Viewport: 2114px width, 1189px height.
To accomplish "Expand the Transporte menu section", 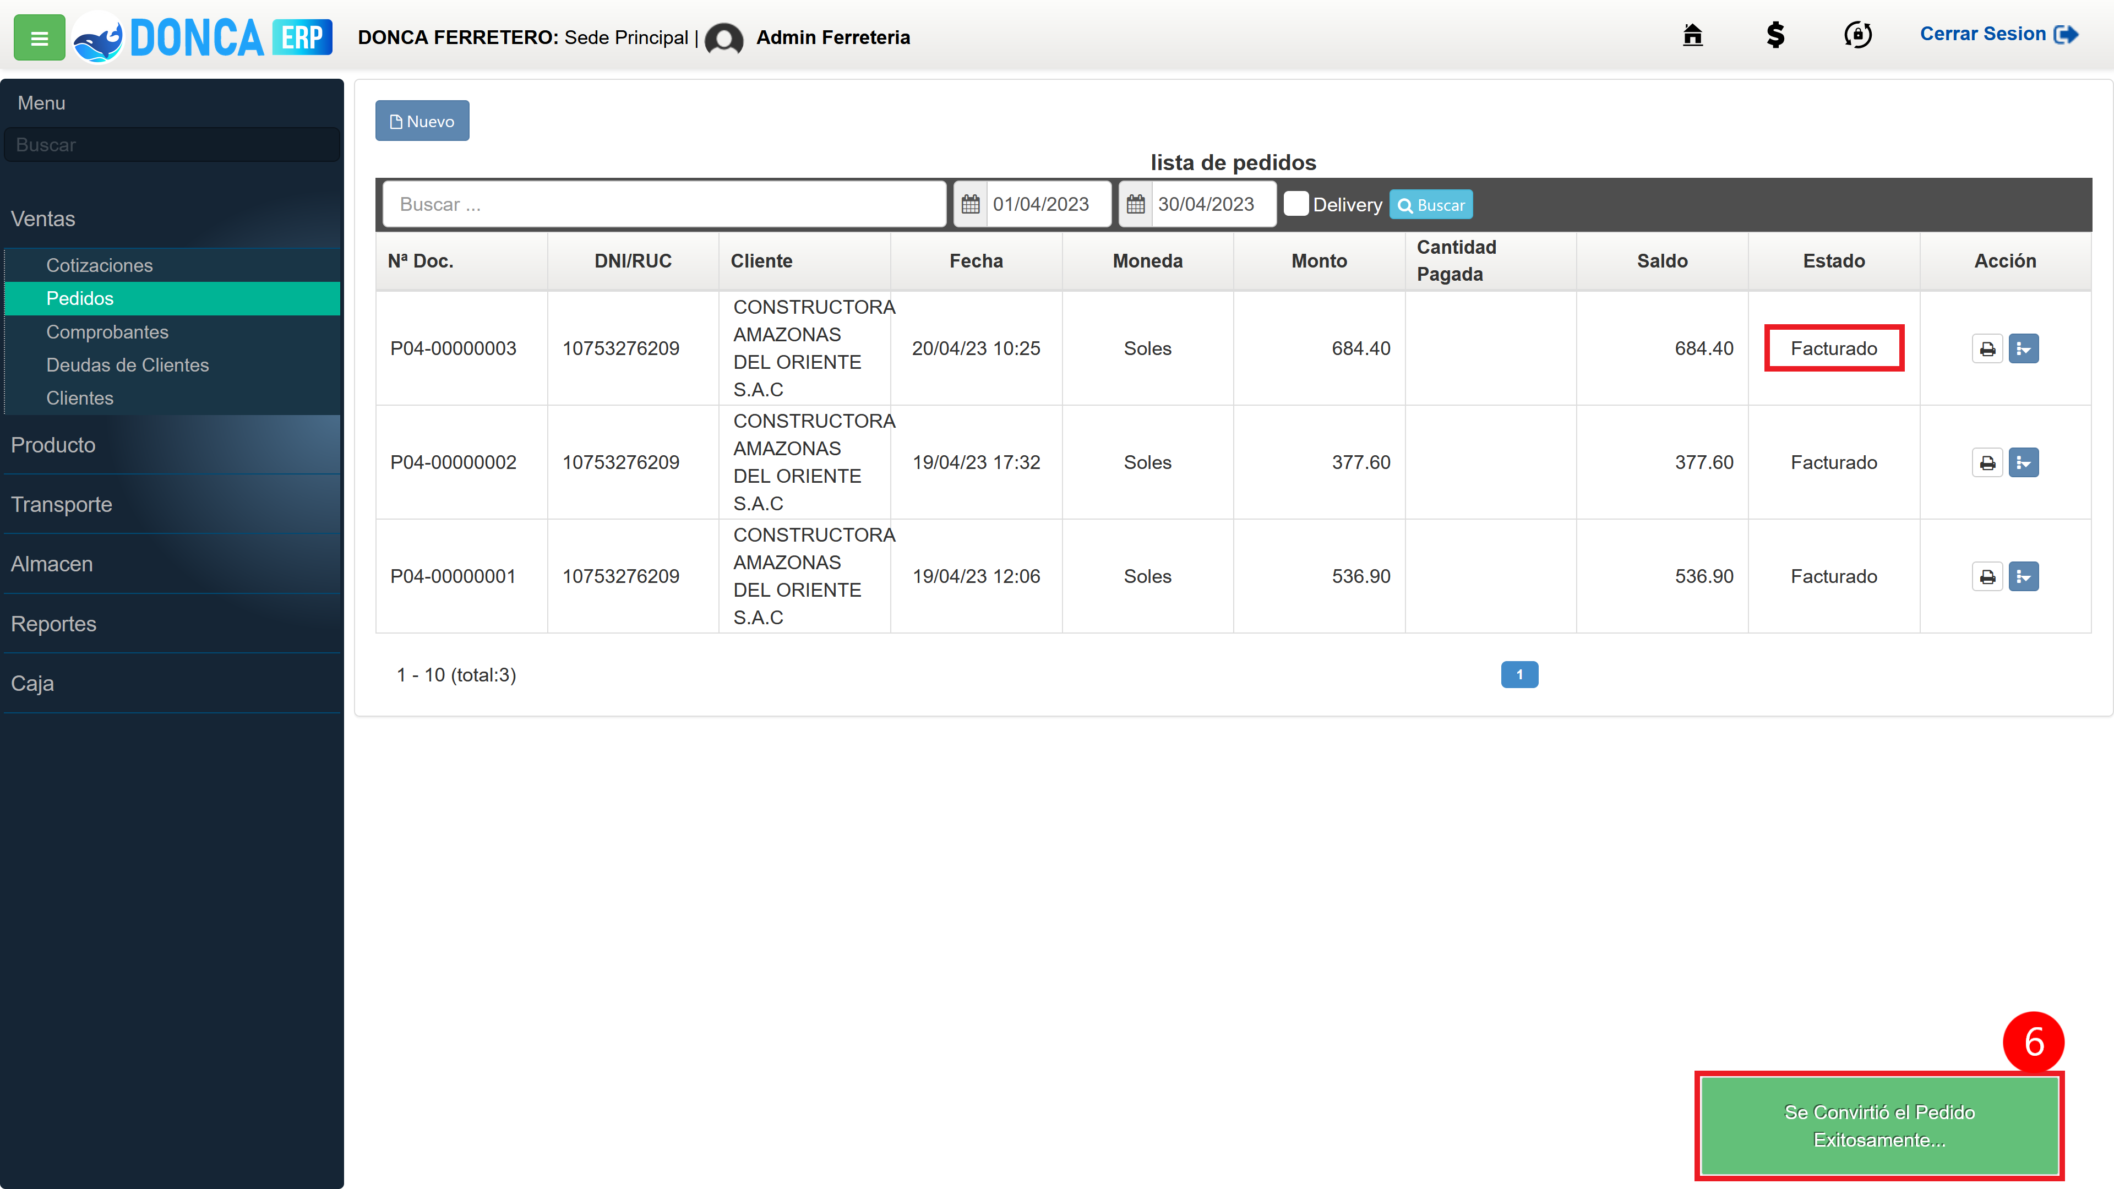I will coord(172,505).
